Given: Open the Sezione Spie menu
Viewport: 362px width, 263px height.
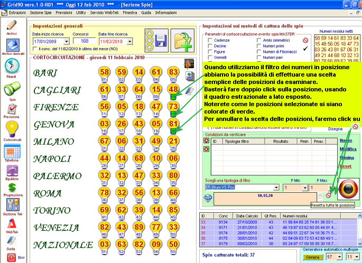Looking at the screenshot, I should tap(41, 13).
